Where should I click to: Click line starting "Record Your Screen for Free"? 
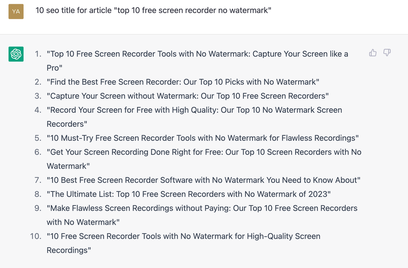(x=194, y=110)
